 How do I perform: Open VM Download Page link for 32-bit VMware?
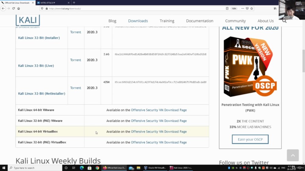click(x=159, y=121)
